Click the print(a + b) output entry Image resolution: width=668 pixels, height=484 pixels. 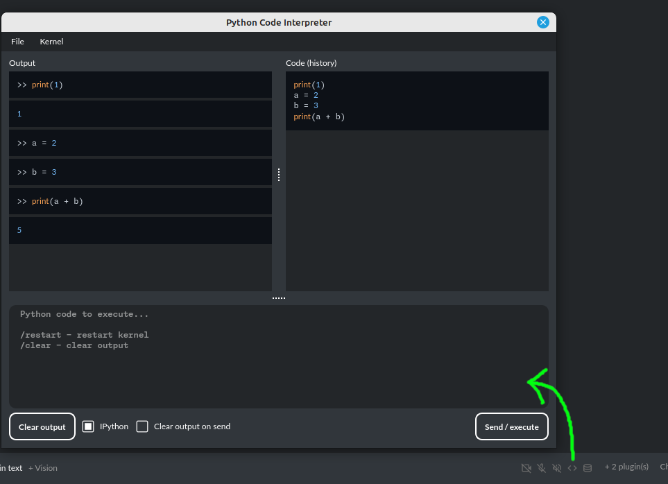[140, 201]
